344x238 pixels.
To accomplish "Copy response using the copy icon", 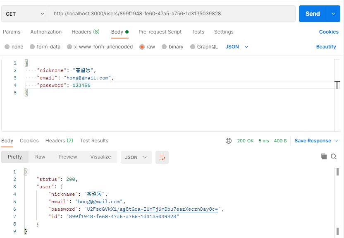I will (324, 156).
